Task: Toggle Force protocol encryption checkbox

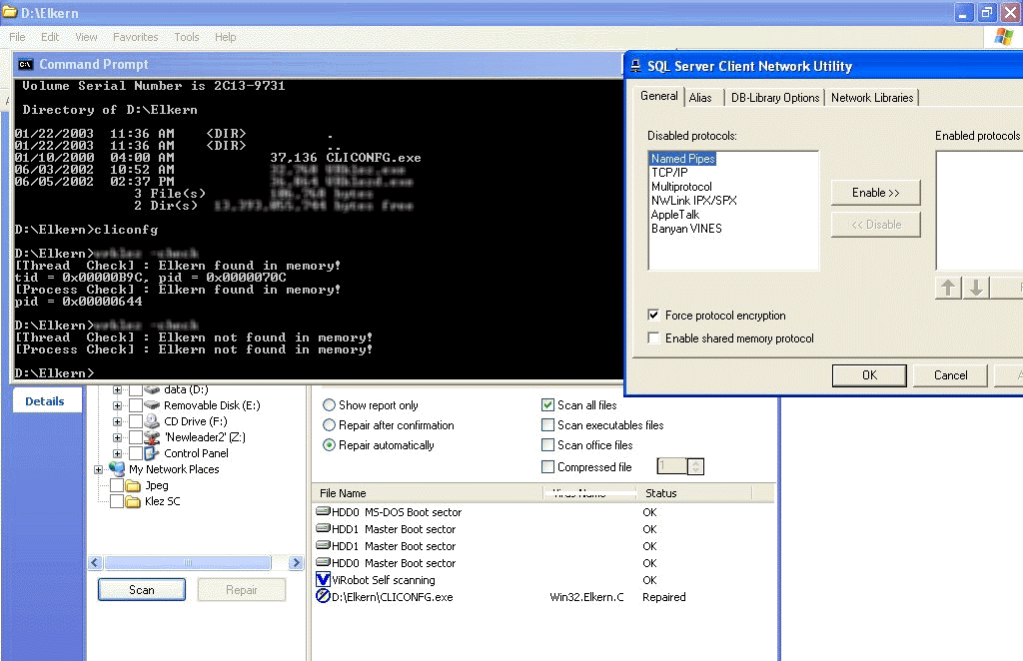Action: pyautogui.click(x=653, y=316)
